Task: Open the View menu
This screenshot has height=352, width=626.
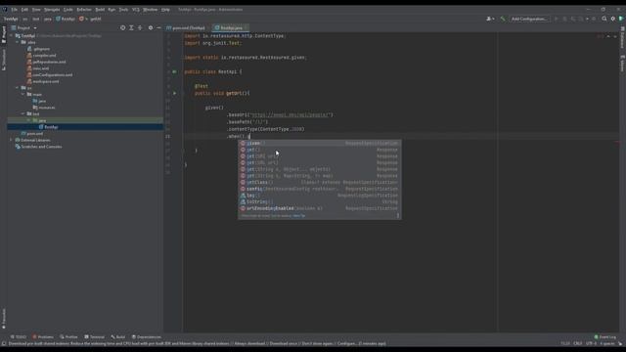Action: pos(36,9)
